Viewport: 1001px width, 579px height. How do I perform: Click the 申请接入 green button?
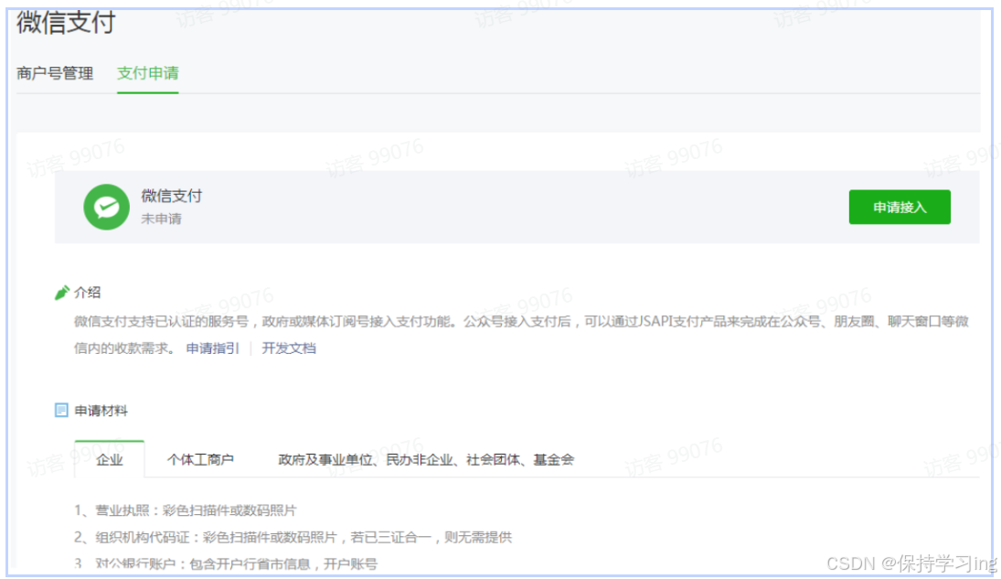coord(900,207)
